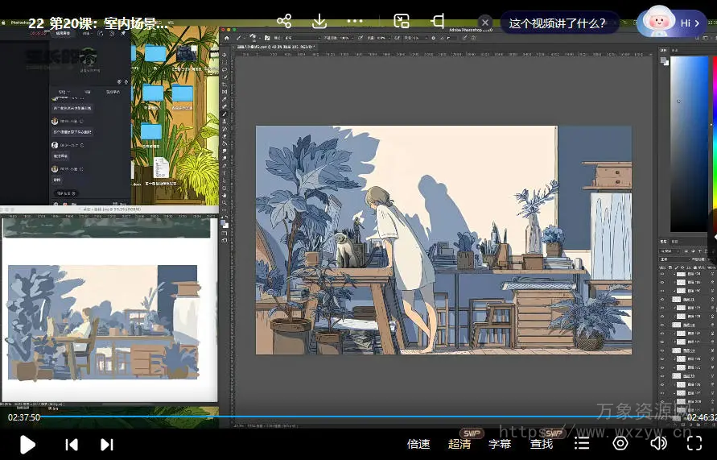
Task: Open the three-dots more options menu
Action: click(355, 21)
